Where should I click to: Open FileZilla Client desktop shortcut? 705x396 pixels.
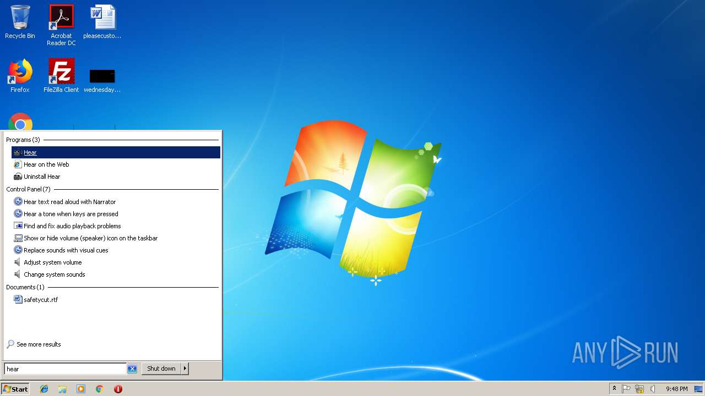pyautogui.click(x=61, y=76)
